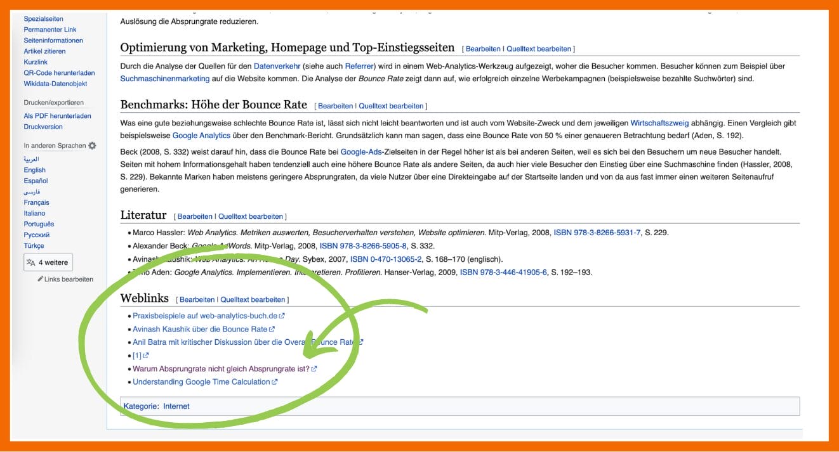
Task: Open the 'Als PDF herunterladen' sidebar link
Action: pyautogui.click(x=57, y=116)
